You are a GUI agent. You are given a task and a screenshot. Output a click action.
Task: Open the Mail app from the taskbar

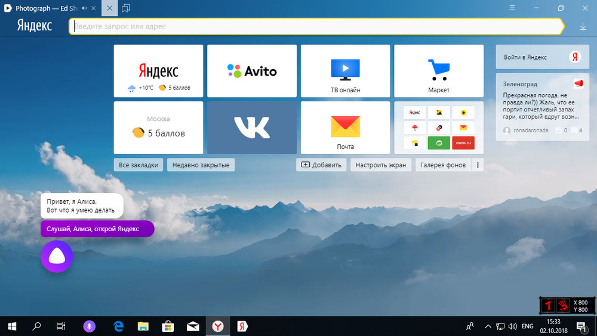[193, 326]
